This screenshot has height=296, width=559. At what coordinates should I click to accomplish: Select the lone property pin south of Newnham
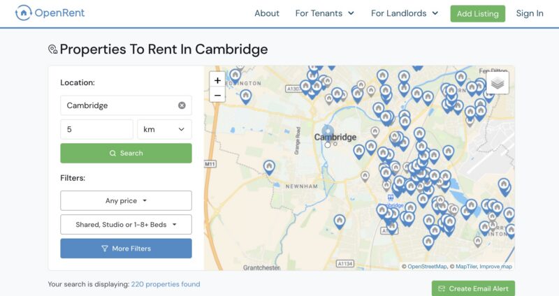(340, 222)
